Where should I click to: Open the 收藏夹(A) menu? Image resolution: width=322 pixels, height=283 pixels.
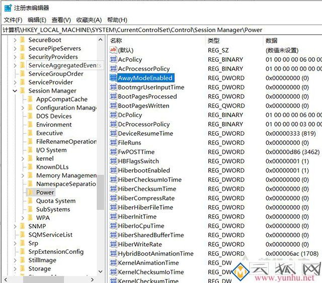pos(89,20)
